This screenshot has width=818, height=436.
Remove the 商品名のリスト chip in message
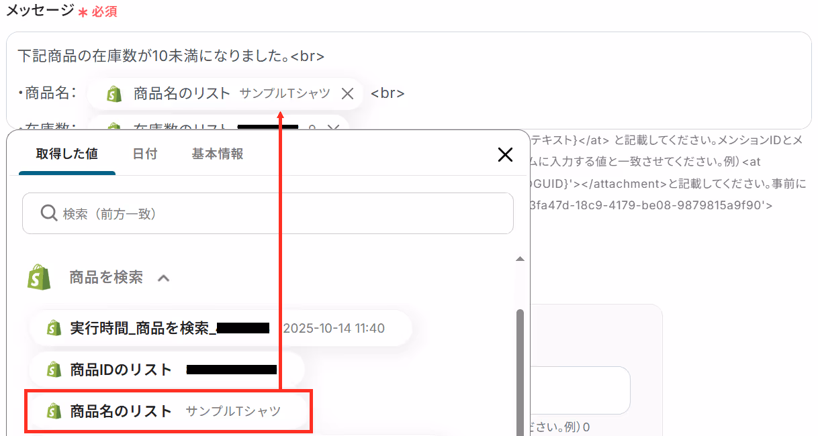click(x=347, y=94)
